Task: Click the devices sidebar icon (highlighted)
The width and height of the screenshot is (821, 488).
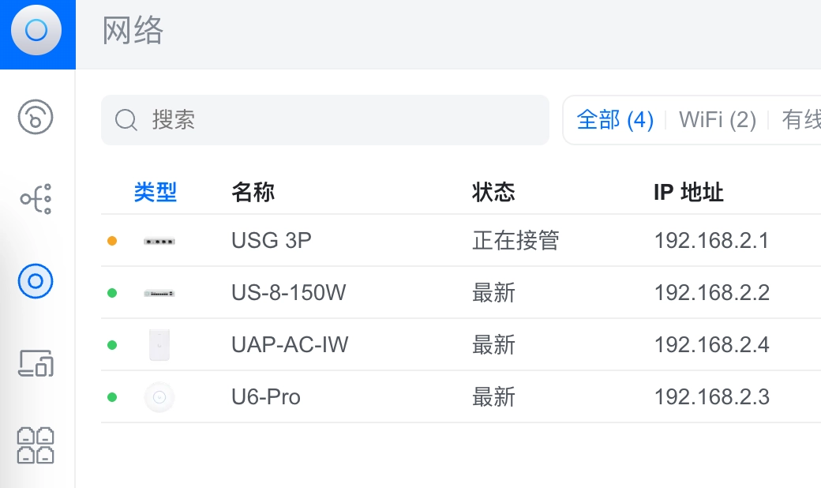Action: pos(37,281)
